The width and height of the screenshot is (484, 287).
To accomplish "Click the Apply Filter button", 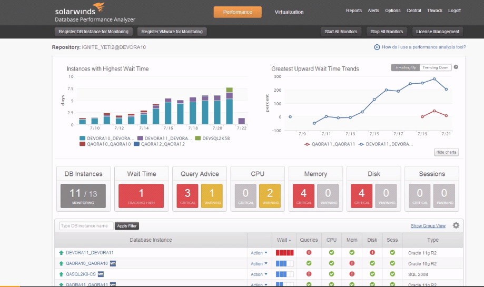I will click(127, 226).
